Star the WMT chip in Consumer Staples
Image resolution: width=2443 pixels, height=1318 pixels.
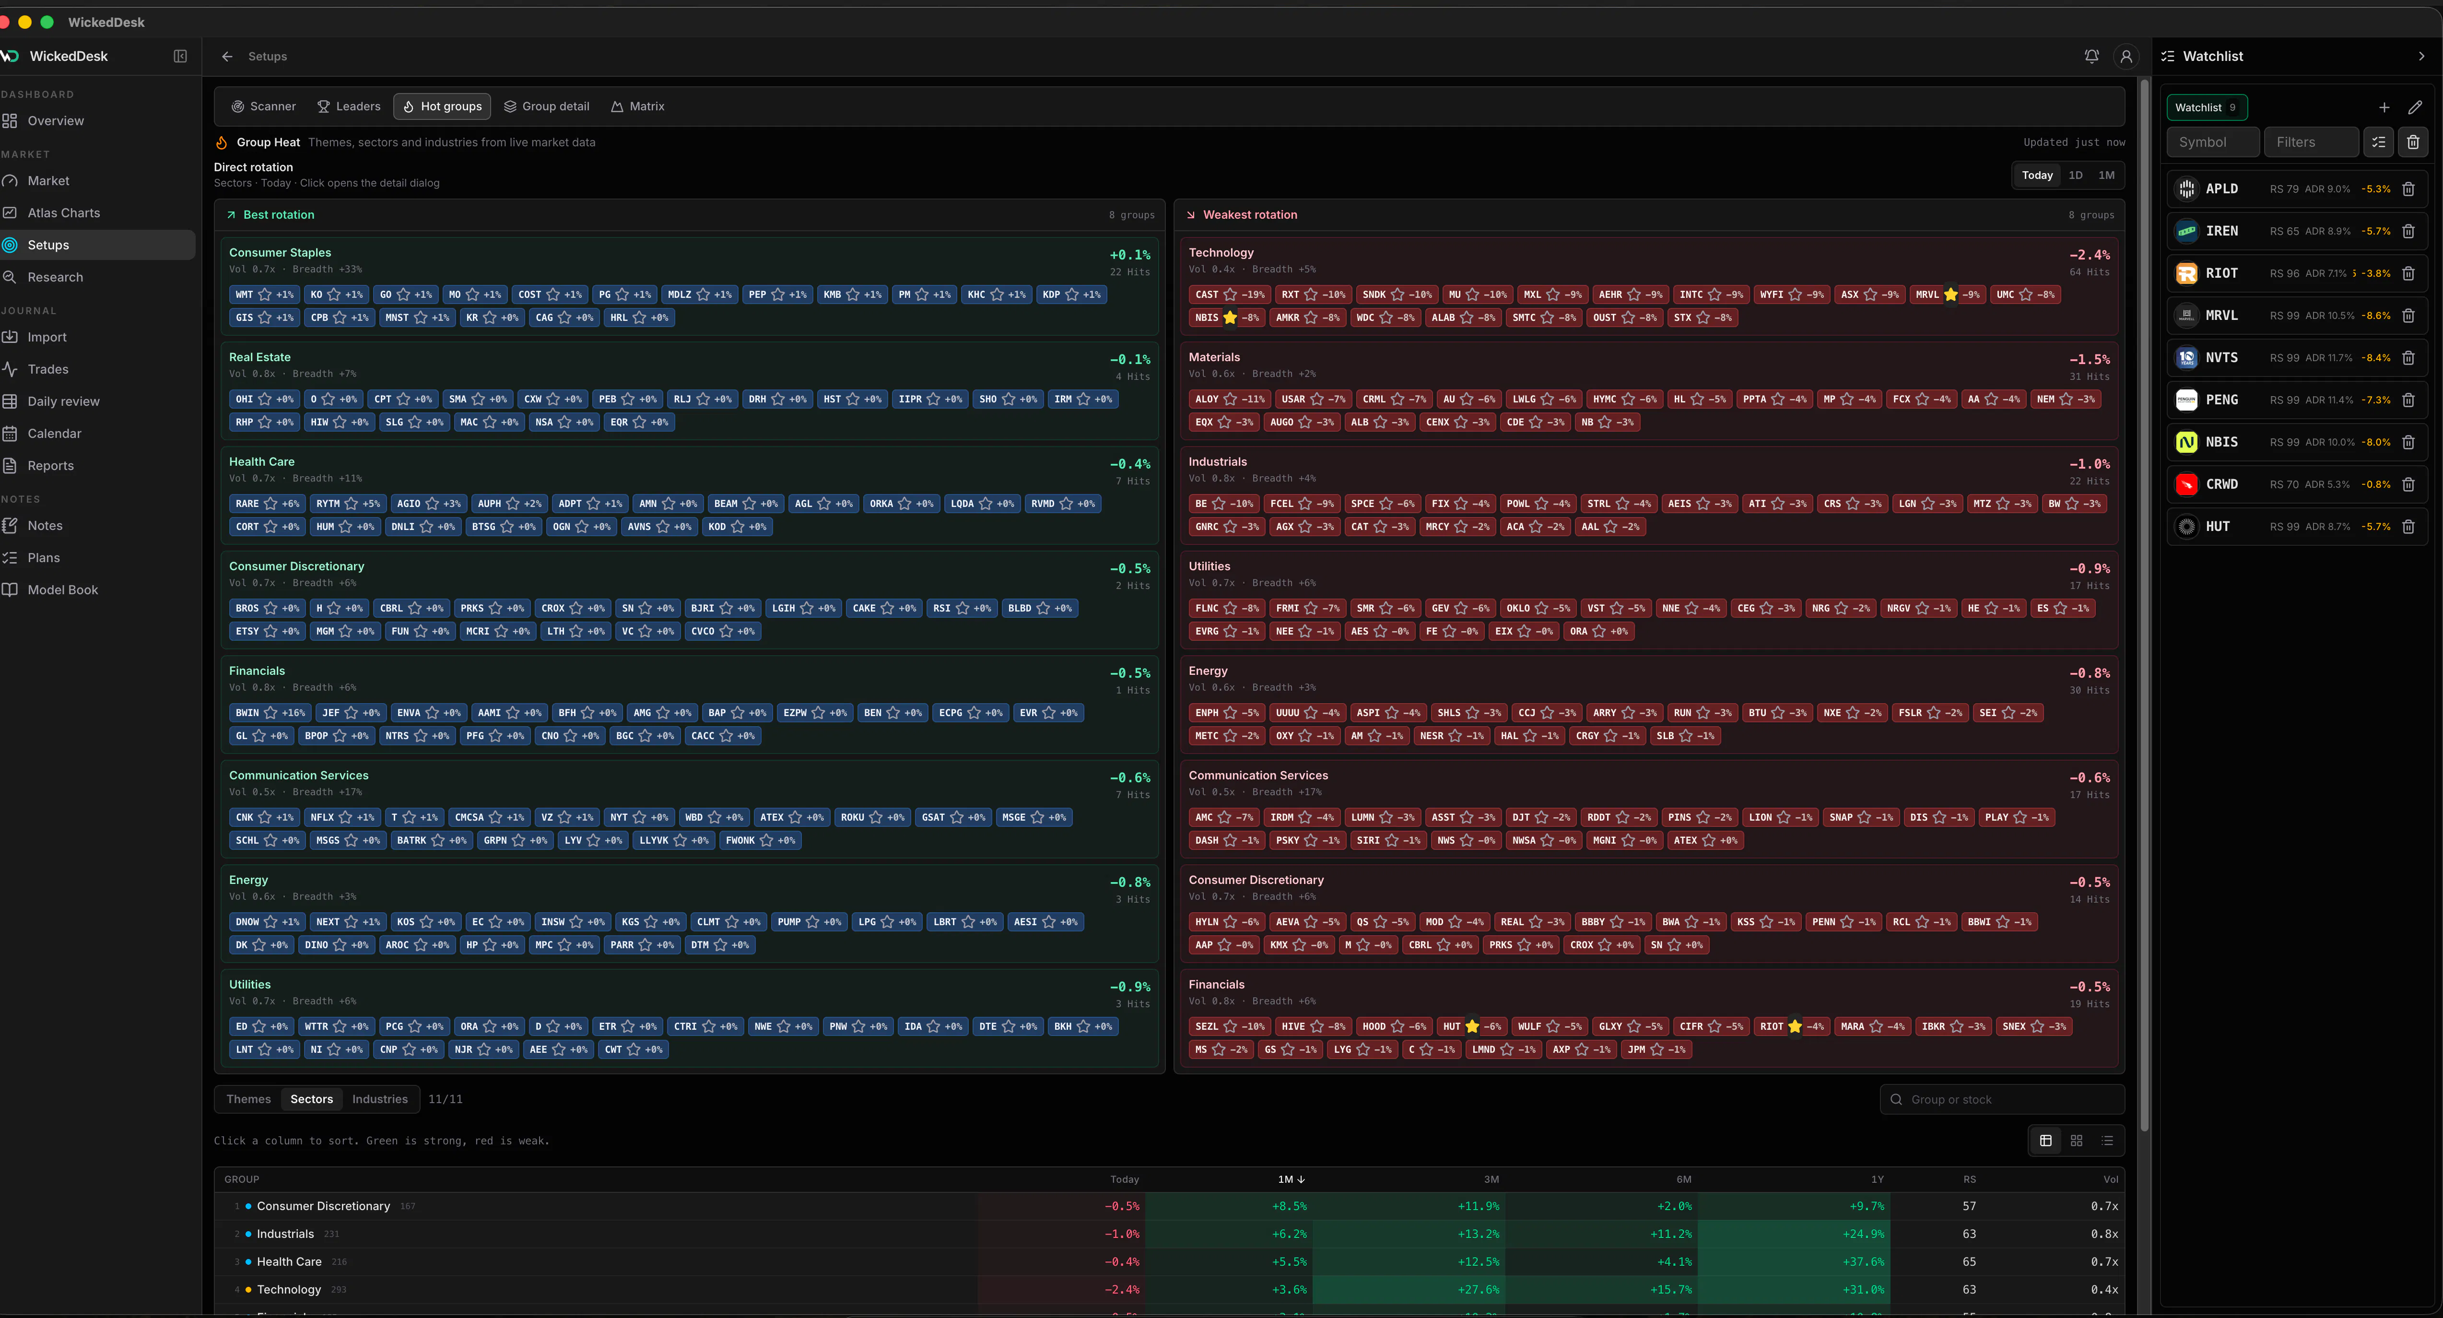(265, 295)
